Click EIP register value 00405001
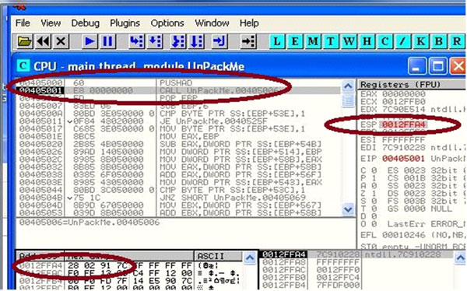467x291 pixels. point(404,159)
